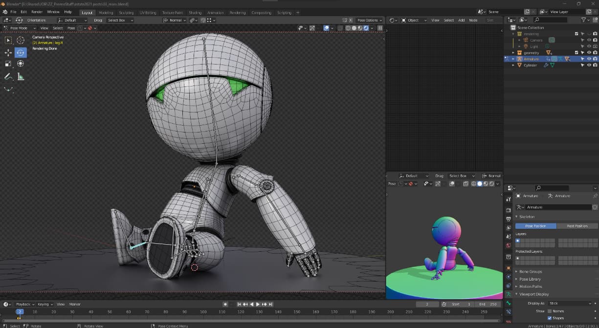Screen dimensions: 599x328
Task: Open the Pose Options button
Action: [368, 21]
